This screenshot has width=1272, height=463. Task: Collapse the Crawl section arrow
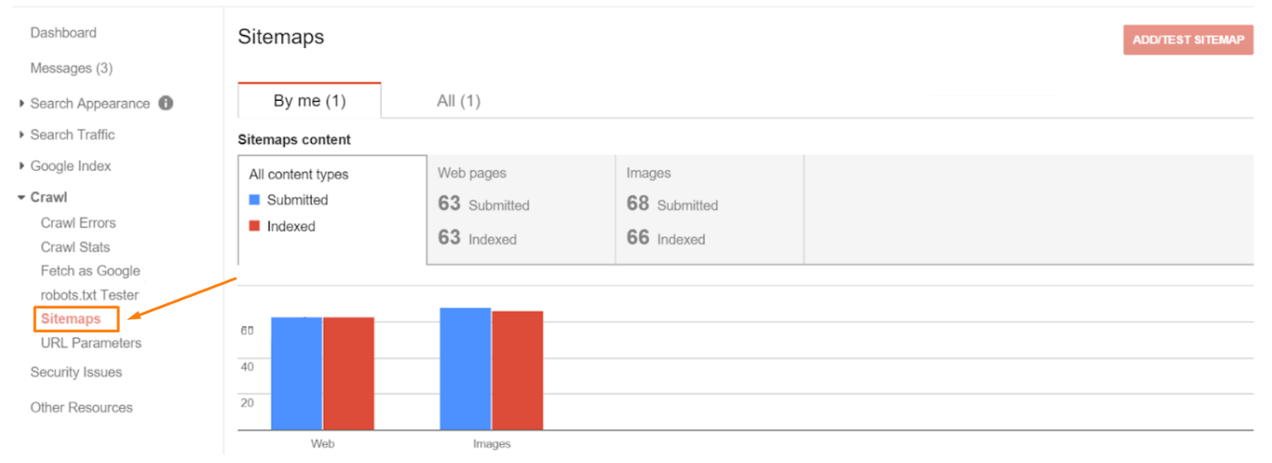pos(21,197)
